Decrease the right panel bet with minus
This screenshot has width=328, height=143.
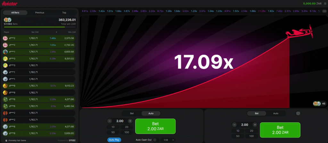coord(234,125)
